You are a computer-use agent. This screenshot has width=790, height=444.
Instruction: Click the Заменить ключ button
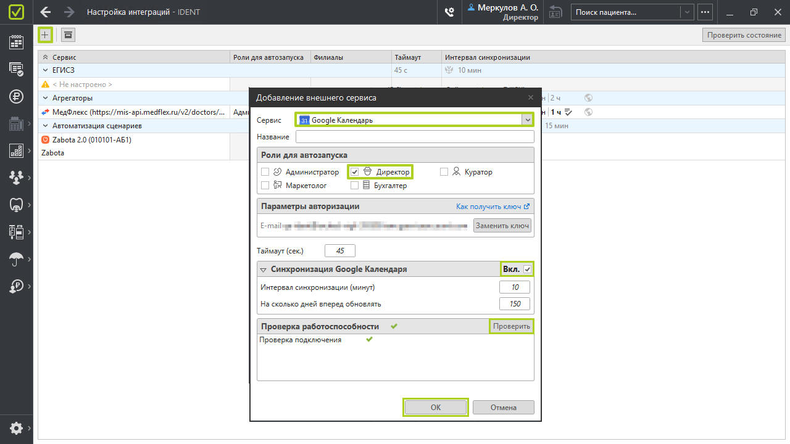[502, 226]
